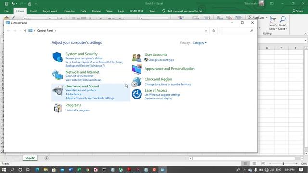Viewport: 308px width, 173px height.
Task: Refresh the Control Panel address bar
Action: point(214,31)
